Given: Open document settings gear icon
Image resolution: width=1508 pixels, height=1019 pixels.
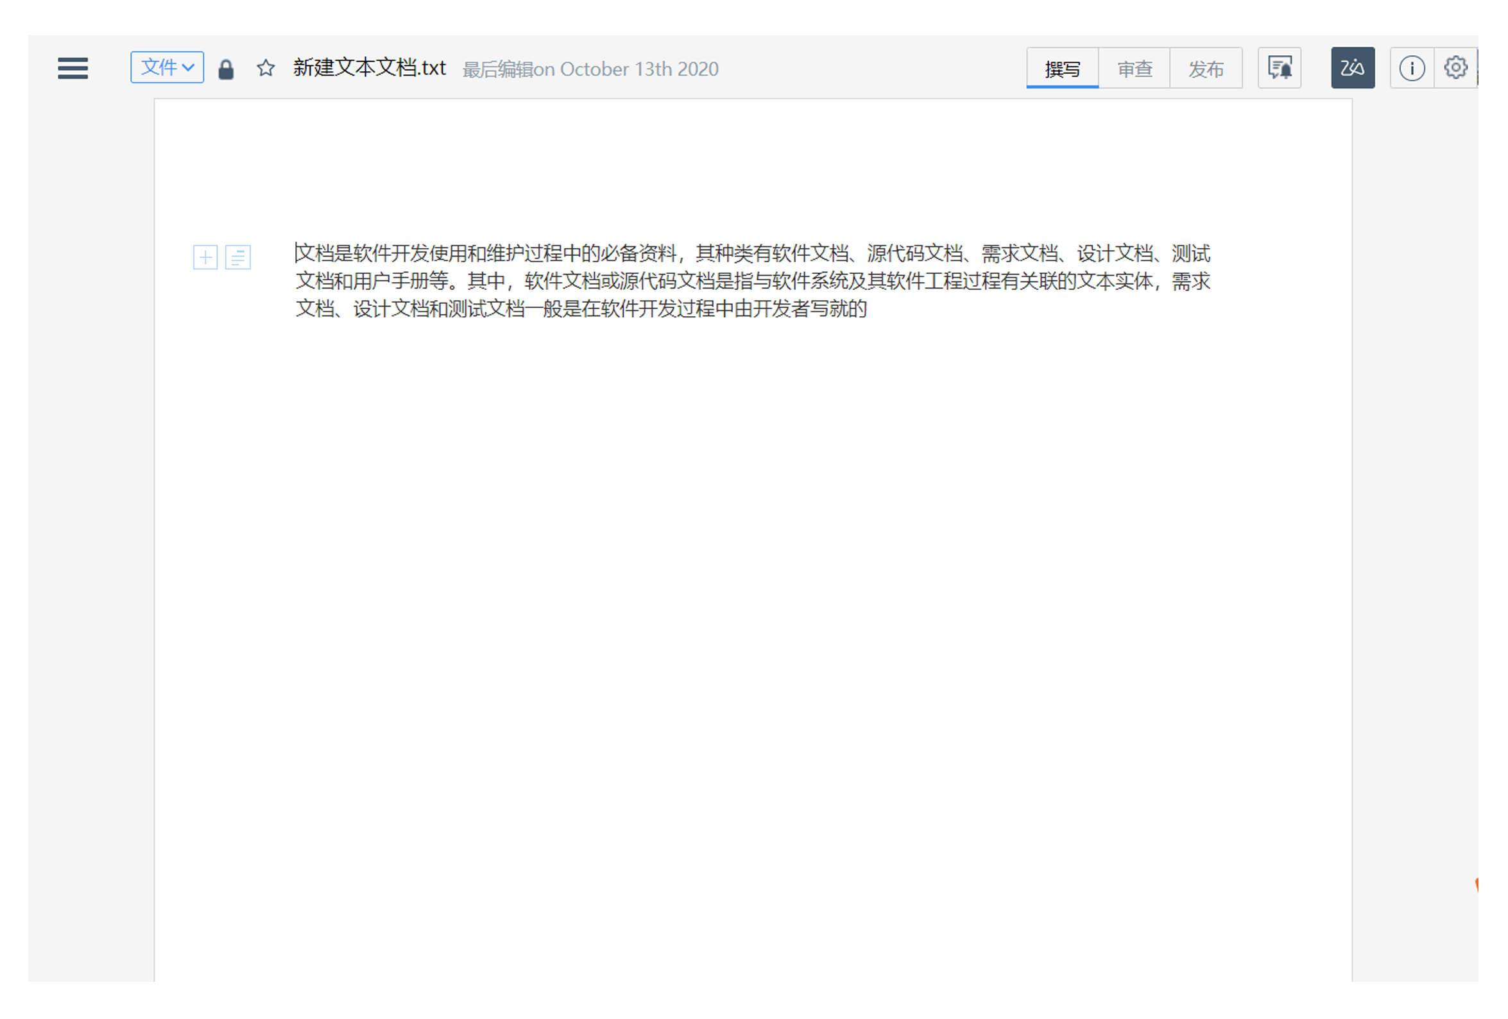Looking at the screenshot, I should 1455,67.
